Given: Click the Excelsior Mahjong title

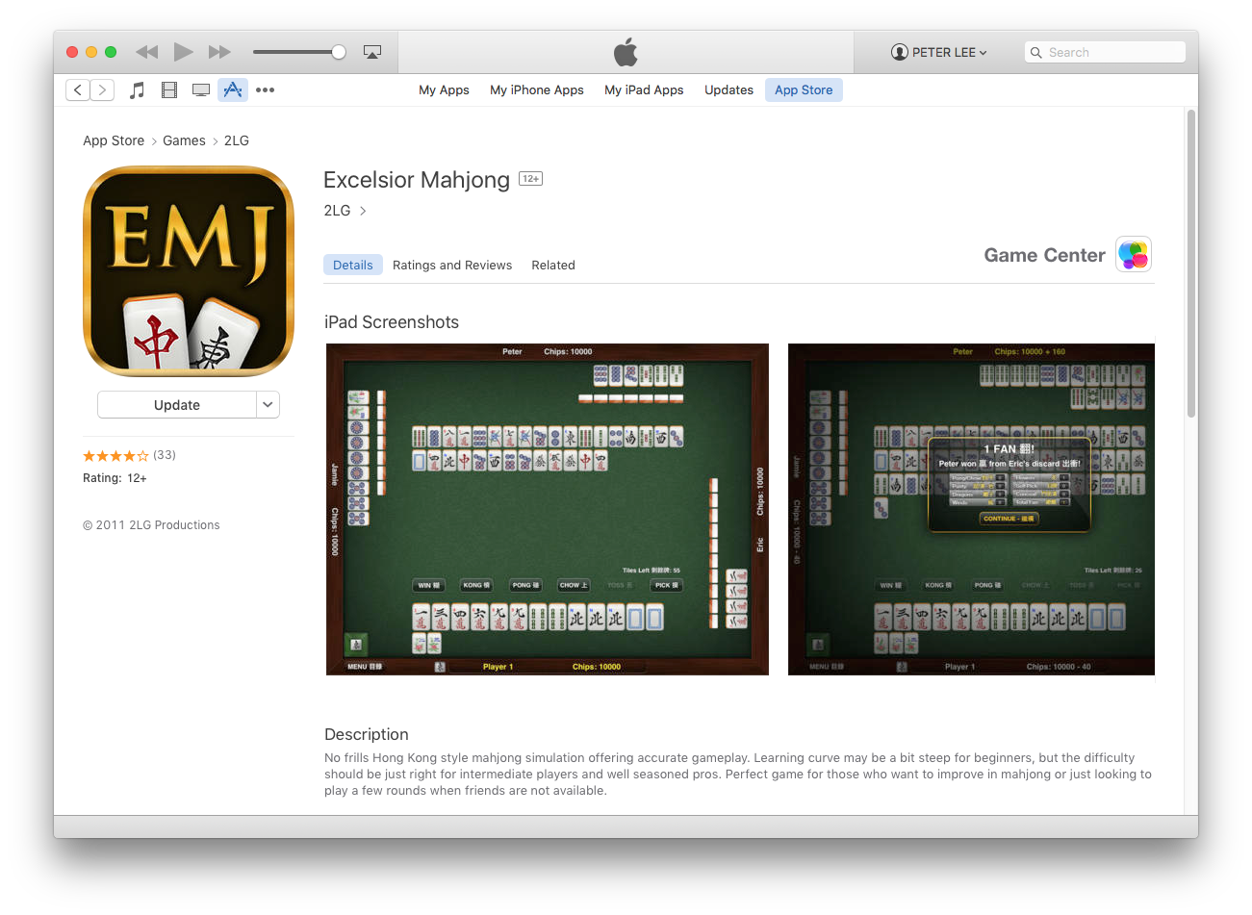Looking at the screenshot, I should point(417,180).
